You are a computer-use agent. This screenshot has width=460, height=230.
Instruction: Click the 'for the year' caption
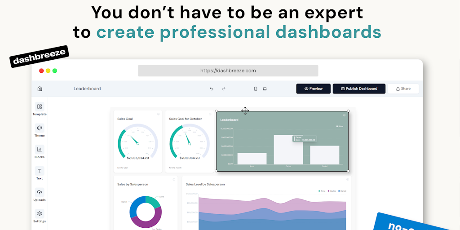click(x=122, y=168)
